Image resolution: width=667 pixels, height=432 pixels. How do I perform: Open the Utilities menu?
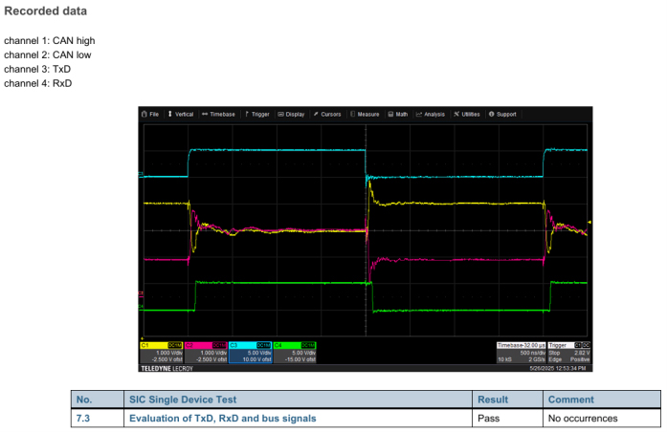click(x=468, y=114)
